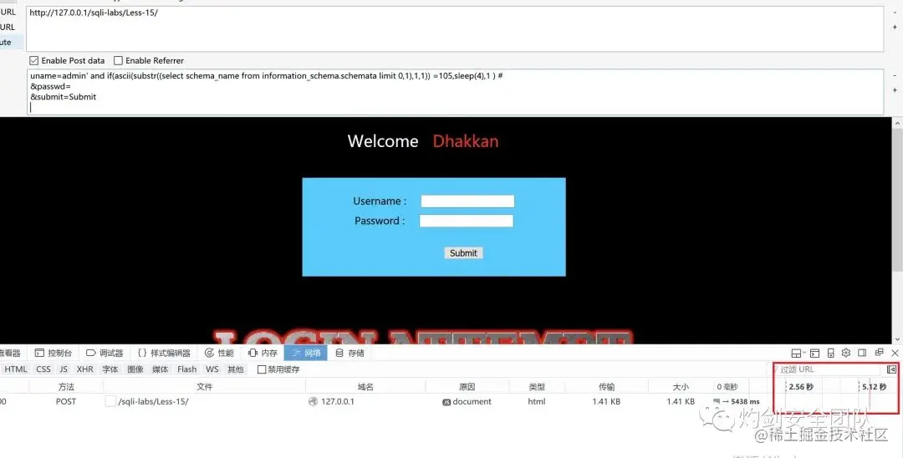This screenshot has height=458, width=903.
Task: Click the html type cell
Action: pos(537,402)
